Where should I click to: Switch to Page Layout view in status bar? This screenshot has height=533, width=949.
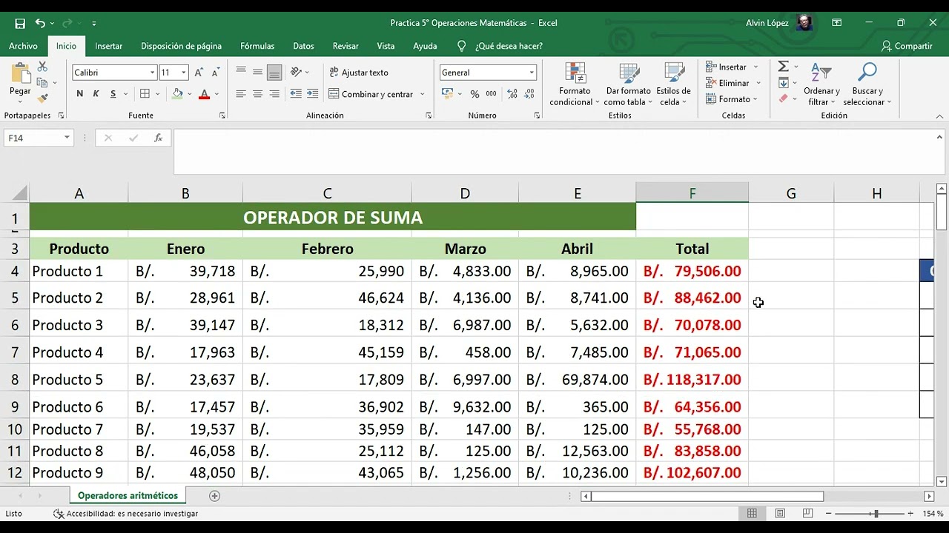pos(780,514)
